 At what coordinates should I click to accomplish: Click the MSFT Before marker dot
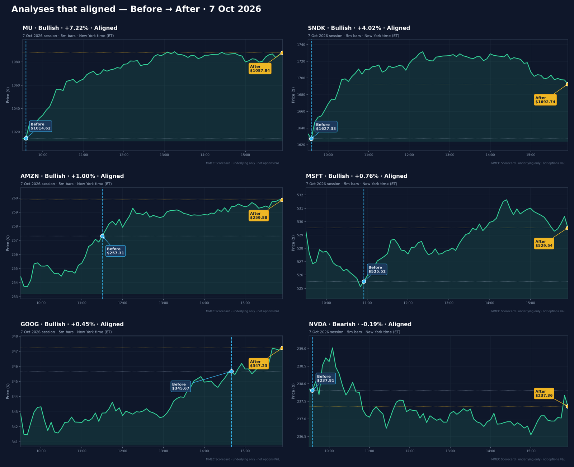click(364, 281)
